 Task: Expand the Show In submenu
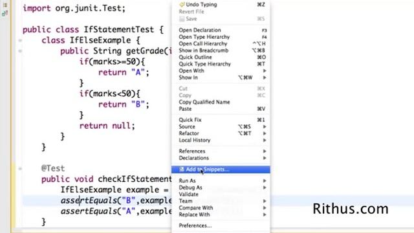coord(221,78)
